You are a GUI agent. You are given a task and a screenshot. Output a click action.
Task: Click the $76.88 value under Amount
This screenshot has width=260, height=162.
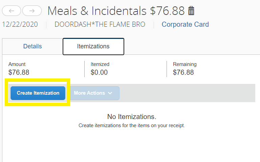pyautogui.click(x=19, y=72)
